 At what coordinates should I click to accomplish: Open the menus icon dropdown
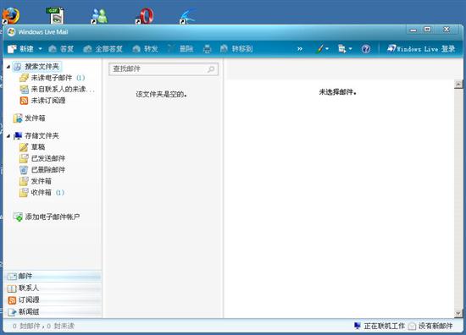pyautogui.click(x=345, y=49)
